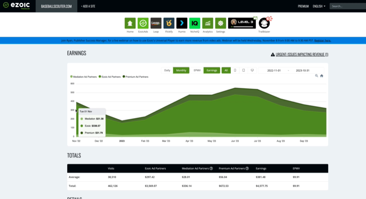Click average visits value 38,510
The width and height of the screenshot is (366, 199).
pos(112,177)
